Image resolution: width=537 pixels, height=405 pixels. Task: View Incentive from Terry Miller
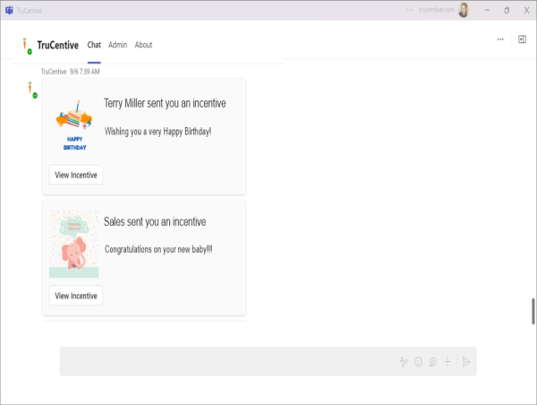coord(76,175)
